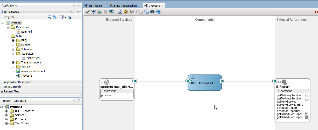
Task: Select measurements.xml in project tree
Action: 33,71
